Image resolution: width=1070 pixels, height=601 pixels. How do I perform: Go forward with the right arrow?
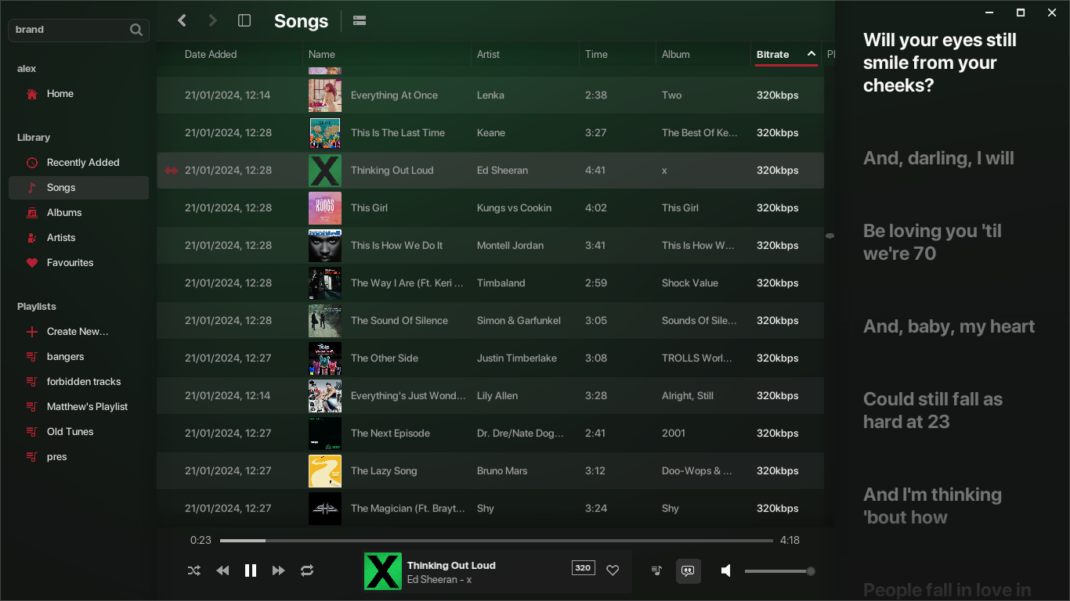pos(212,20)
